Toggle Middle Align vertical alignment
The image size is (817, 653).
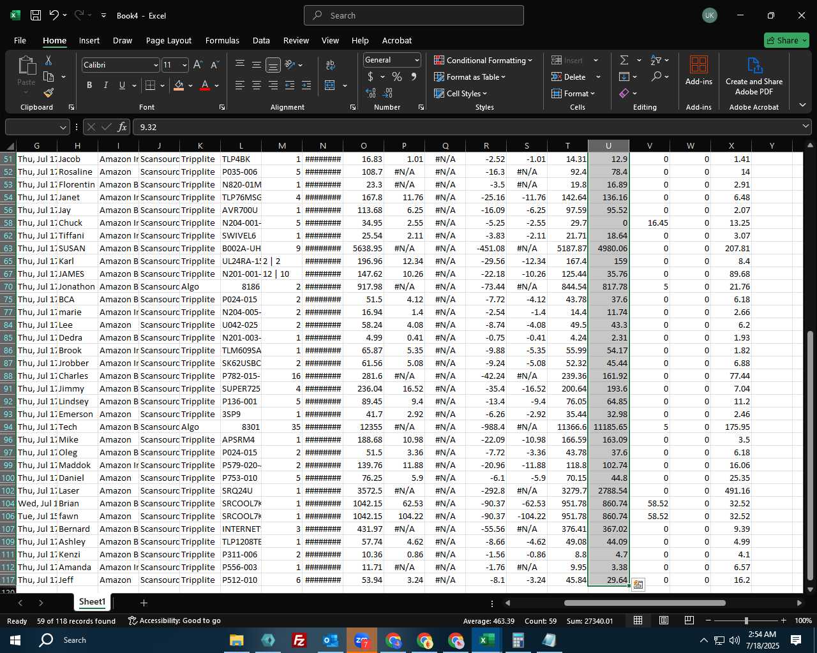[x=256, y=65]
